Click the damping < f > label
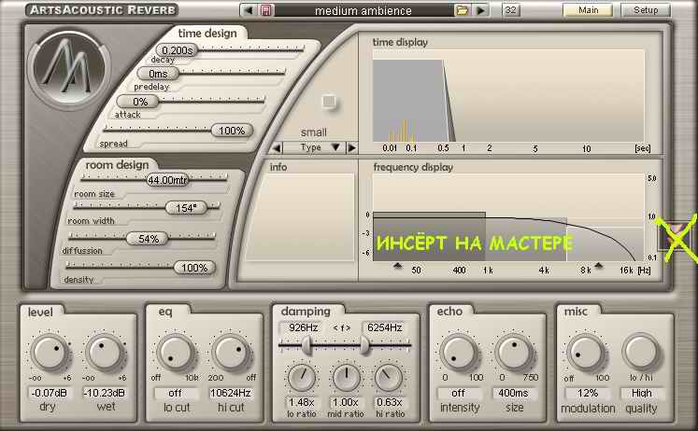 point(342,328)
